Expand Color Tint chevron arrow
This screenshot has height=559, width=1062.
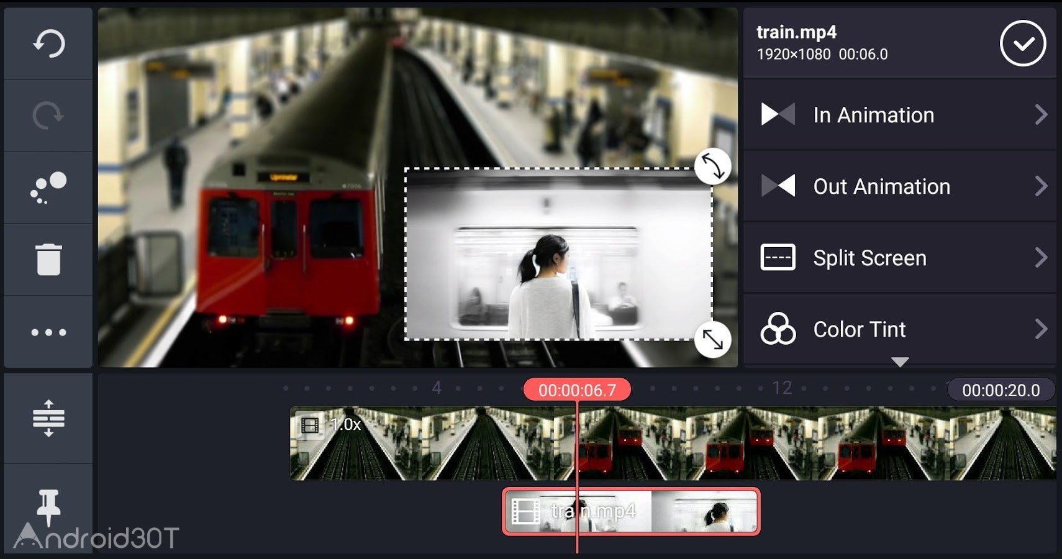pyautogui.click(x=1041, y=329)
